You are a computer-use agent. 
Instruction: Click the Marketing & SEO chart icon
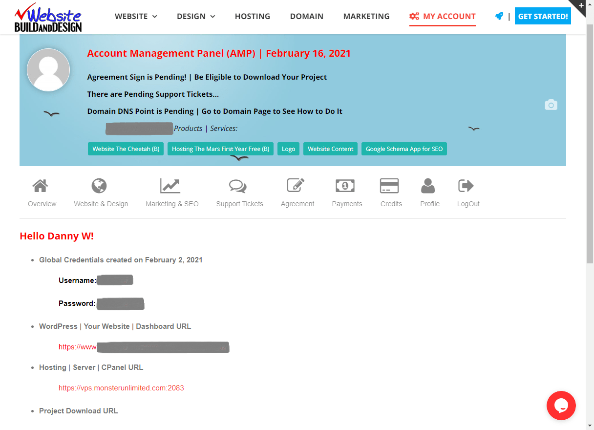coord(170,186)
